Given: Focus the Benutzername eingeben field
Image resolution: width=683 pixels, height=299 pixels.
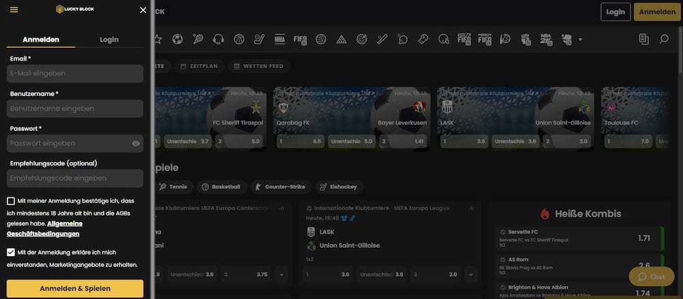Looking at the screenshot, I should [75, 109].
